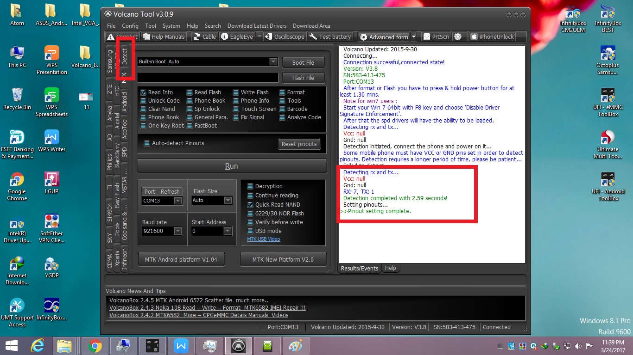Image resolution: width=633 pixels, height=355 pixels.
Task: Open the Download Latest Drivers menu
Action: coord(257,26)
